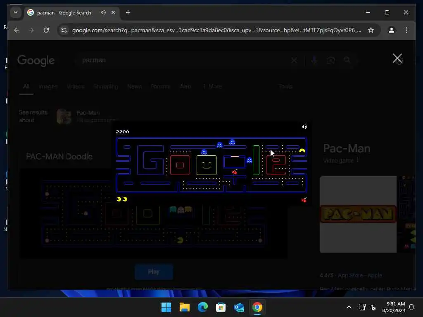Screen dimensions: 423x317
Task: Bookmark this page with the star
Action: [x=371, y=30]
